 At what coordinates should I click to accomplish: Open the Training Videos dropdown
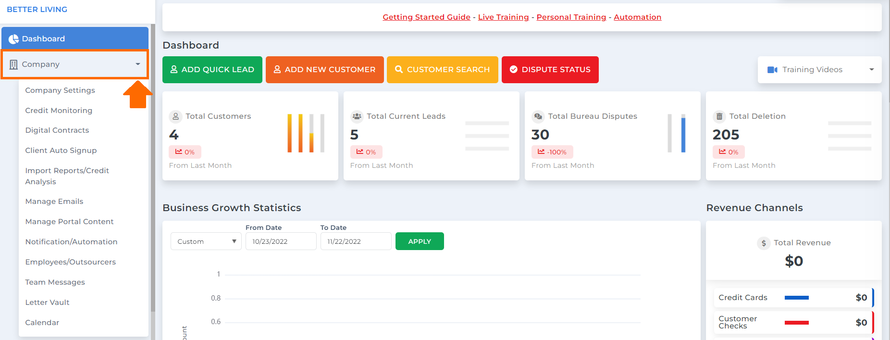pyautogui.click(x=820, y=70)
